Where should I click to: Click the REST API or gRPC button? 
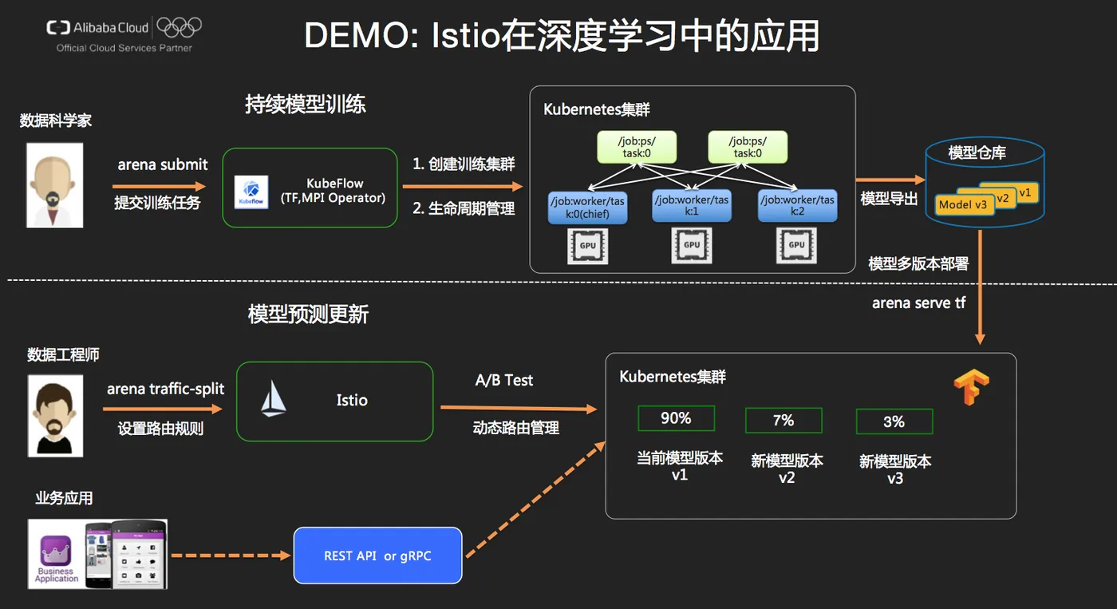(x=378, y=555)
